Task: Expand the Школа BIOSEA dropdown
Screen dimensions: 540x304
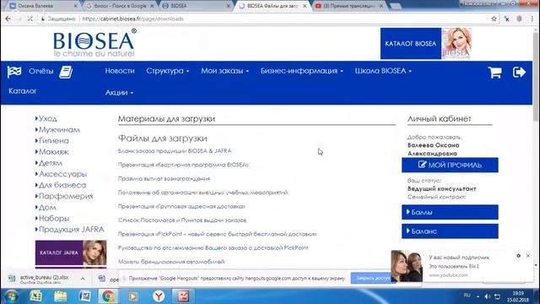Action: [383, 71]
